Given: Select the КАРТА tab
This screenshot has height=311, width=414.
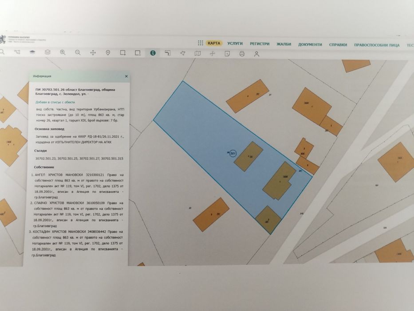Looking at the screenshot, I should pos(214,43).
